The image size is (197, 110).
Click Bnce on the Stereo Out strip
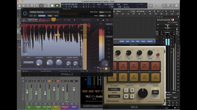click(x=67, y=102)
